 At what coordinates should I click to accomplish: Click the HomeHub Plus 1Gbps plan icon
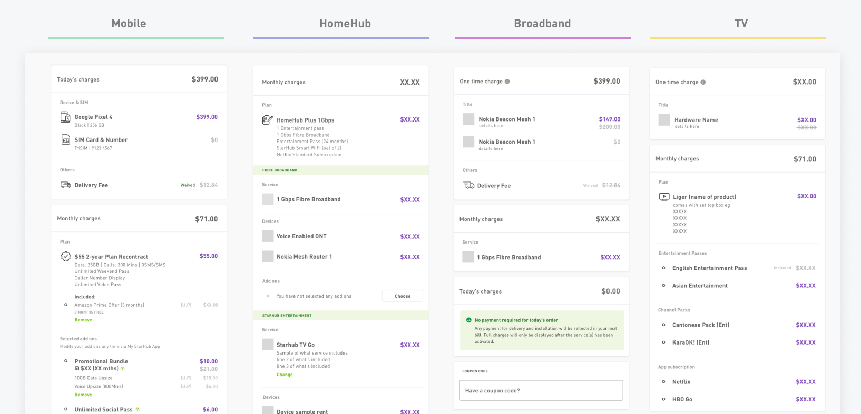267,119
